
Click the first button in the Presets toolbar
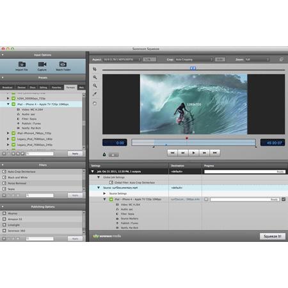click(4, 154)
